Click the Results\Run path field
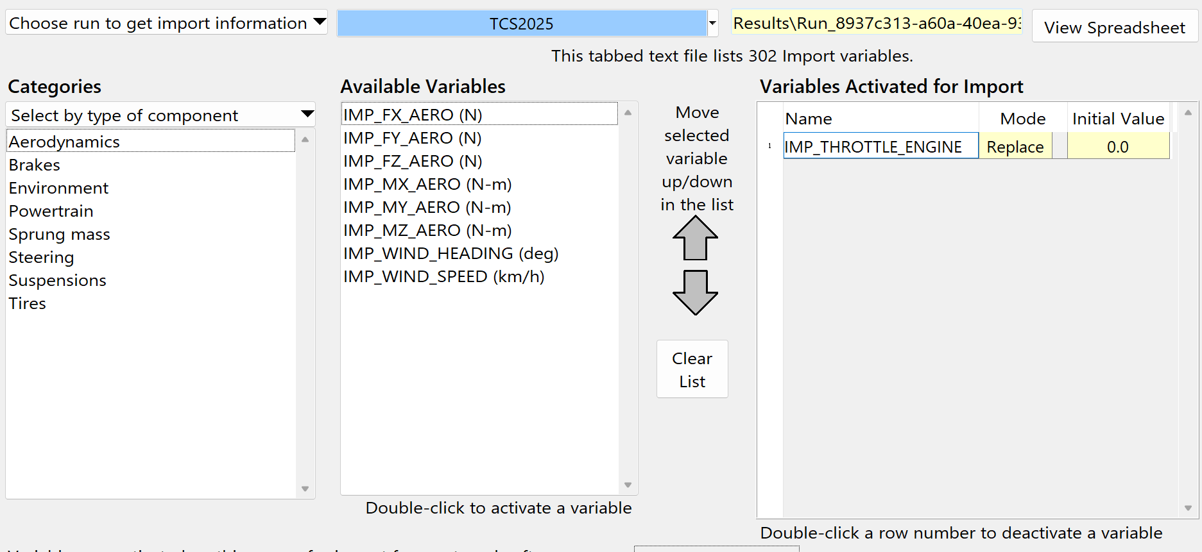Viewport: 1202px width, 552px height. [x=877, y=23]
